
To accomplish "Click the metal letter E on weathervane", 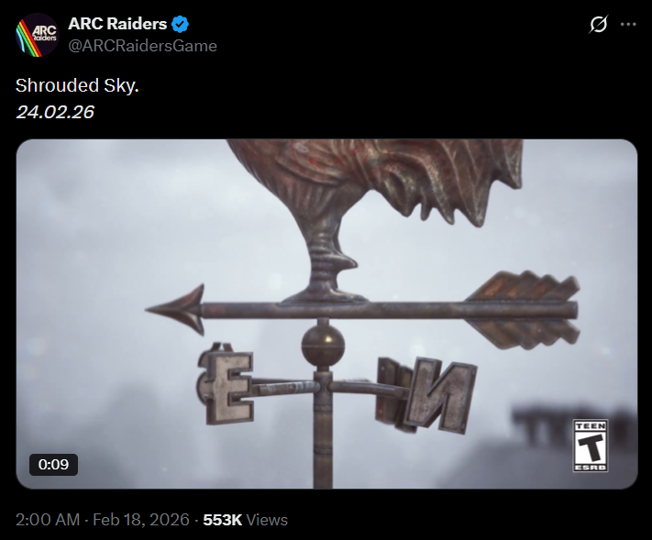I will click(227, 384).
